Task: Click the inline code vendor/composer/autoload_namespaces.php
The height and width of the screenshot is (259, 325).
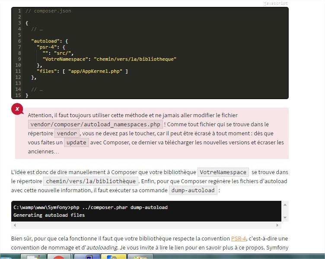Action: (95, 125)
